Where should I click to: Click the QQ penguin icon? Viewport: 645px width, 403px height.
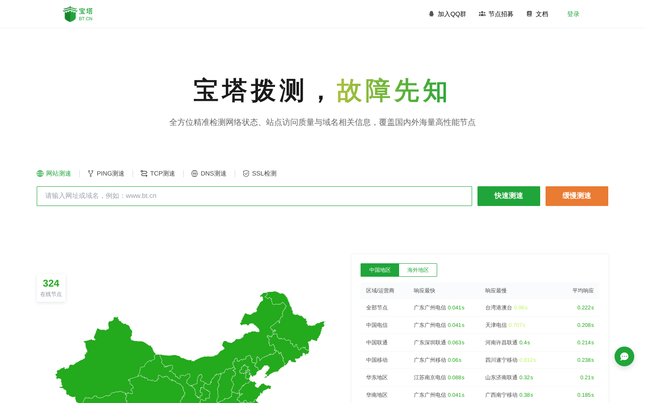point(431,14)
